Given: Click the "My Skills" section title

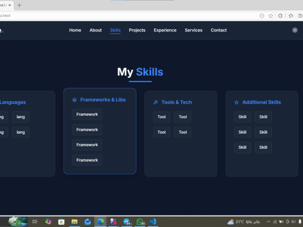Looking at the screenshot, I should (x=140, y=72).
